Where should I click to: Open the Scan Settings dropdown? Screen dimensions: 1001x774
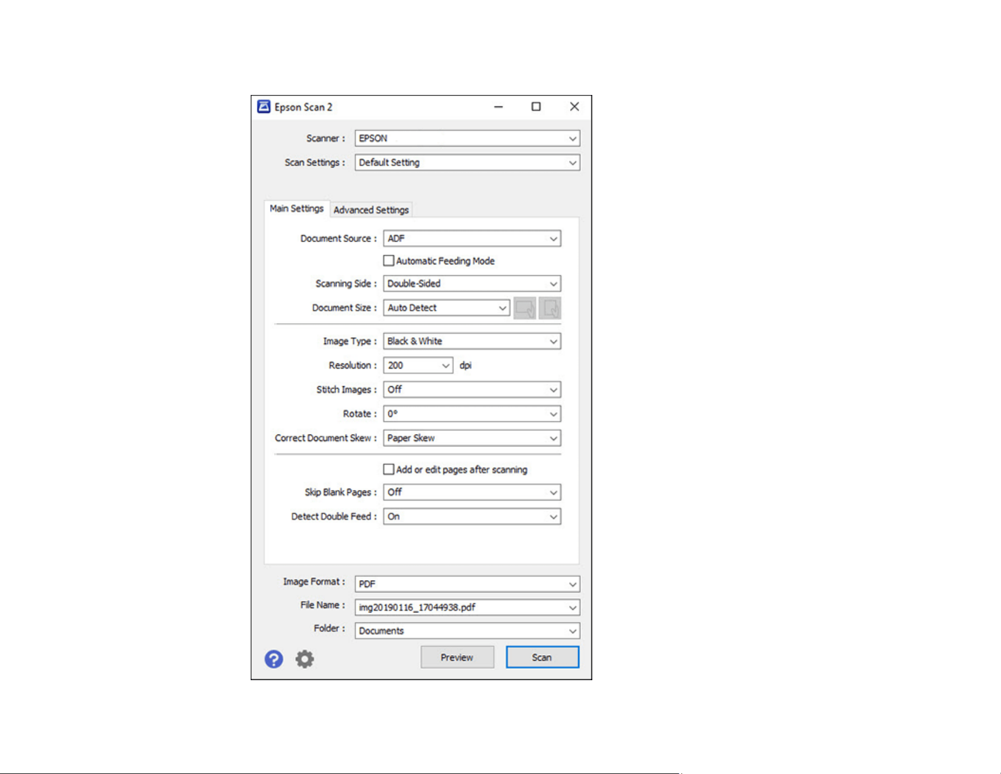pos(467,163)
